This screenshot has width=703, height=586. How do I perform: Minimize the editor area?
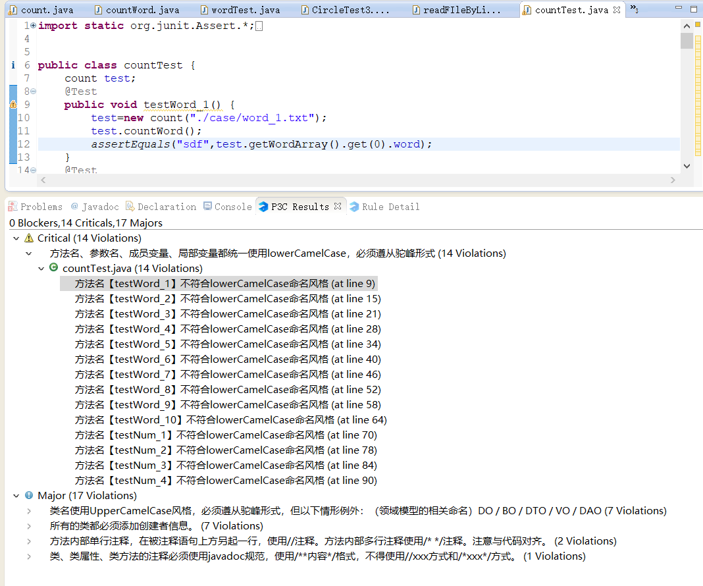pyautogui.click(x=676, y=10)
